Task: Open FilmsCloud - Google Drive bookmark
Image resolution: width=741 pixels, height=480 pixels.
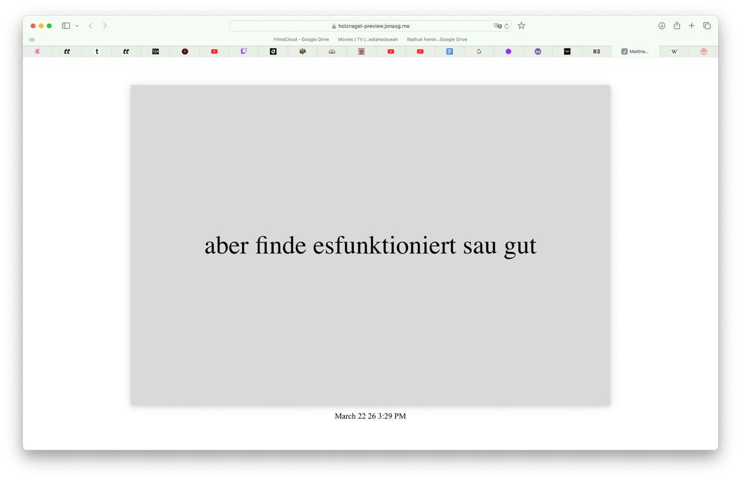Action: coord(301,39)
